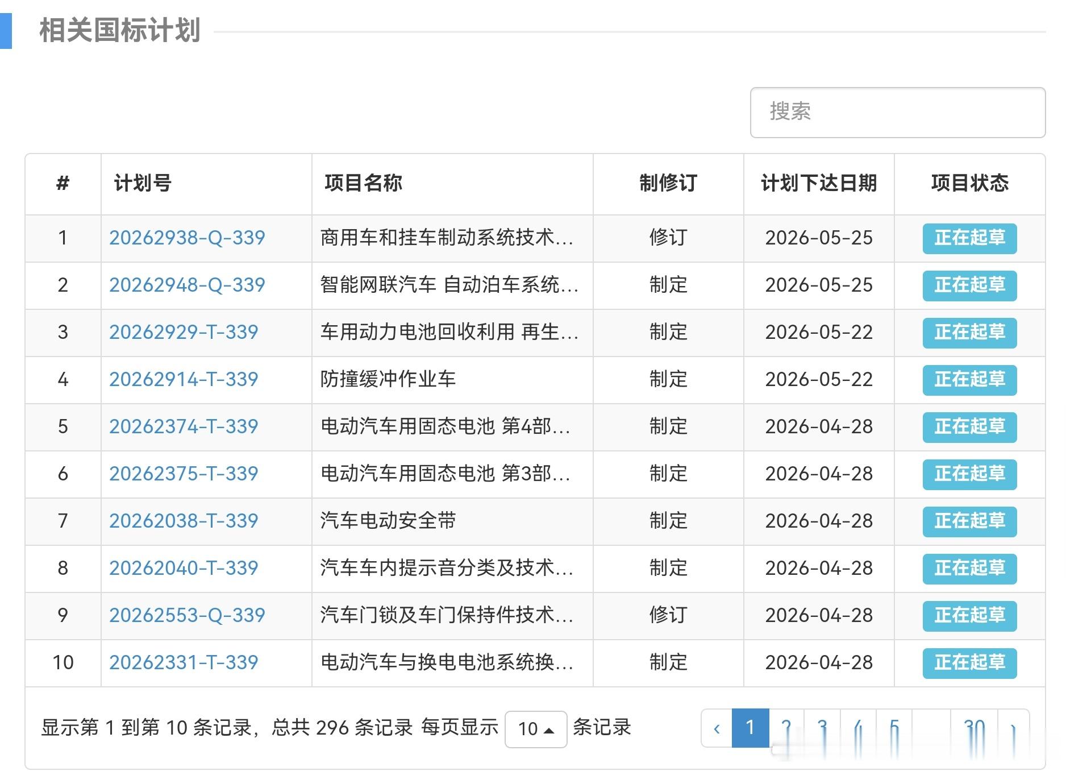
Task: Click date 2026-05-22 for 20262929-T-339
Action: pyautogui.click(x=819, y=332)
